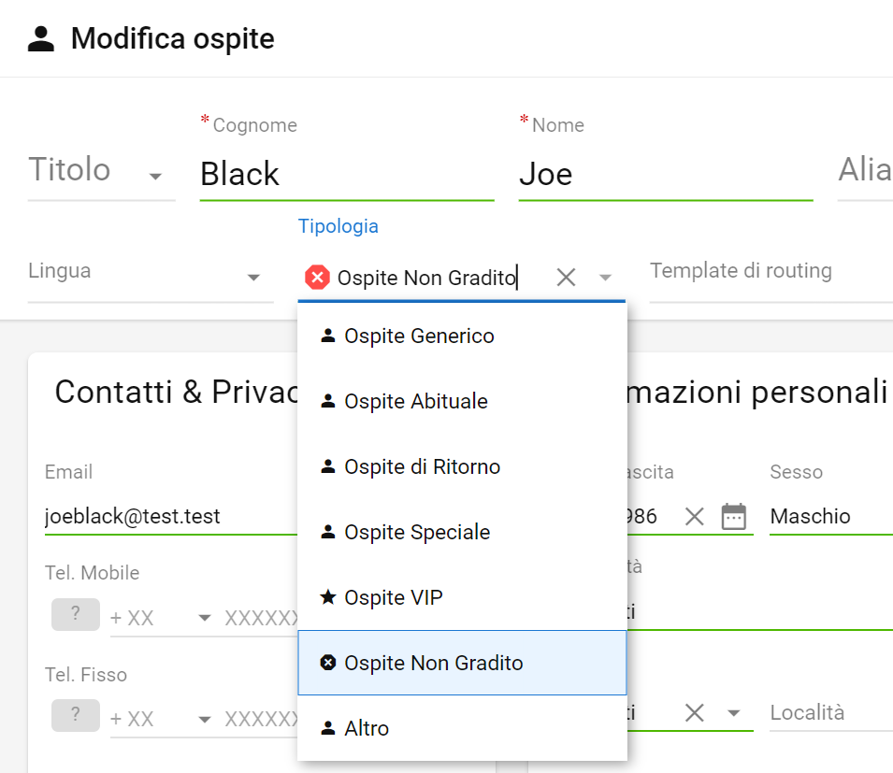Collapse the Tipologia dropdown arrow
893x773 pixels.
(605, 278)
